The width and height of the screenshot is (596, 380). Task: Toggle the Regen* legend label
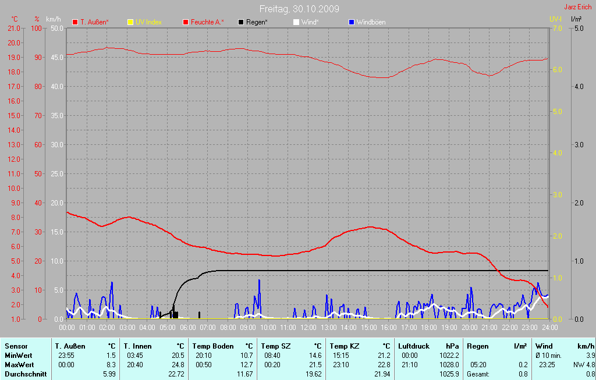[x=257, y=22]
